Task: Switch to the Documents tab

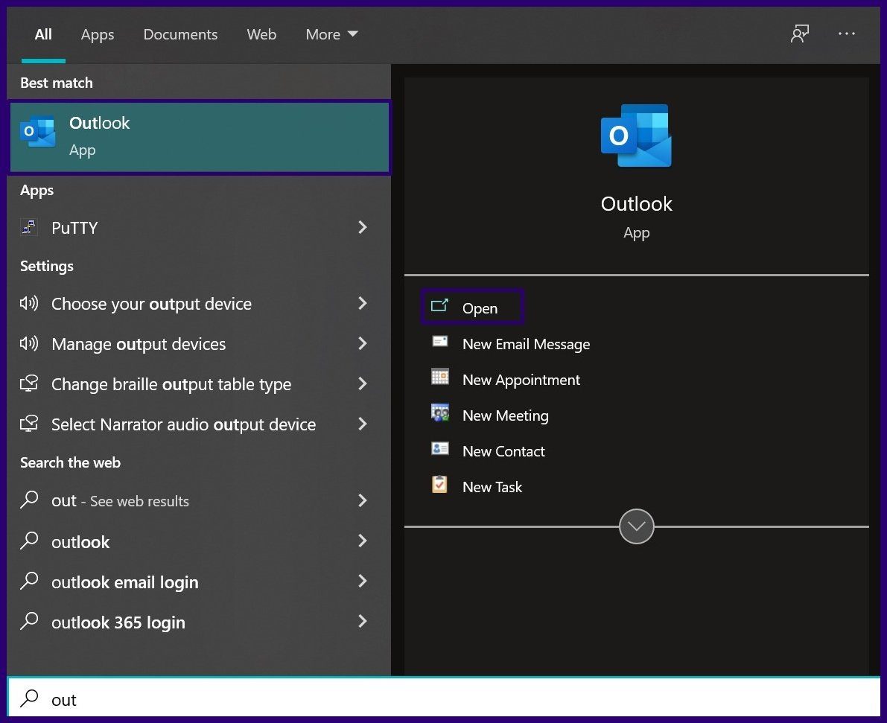Action: (180, 34)
